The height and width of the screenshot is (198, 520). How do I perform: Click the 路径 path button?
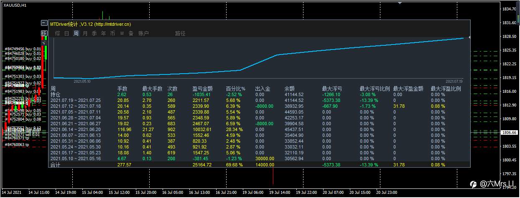click(180, 33)
